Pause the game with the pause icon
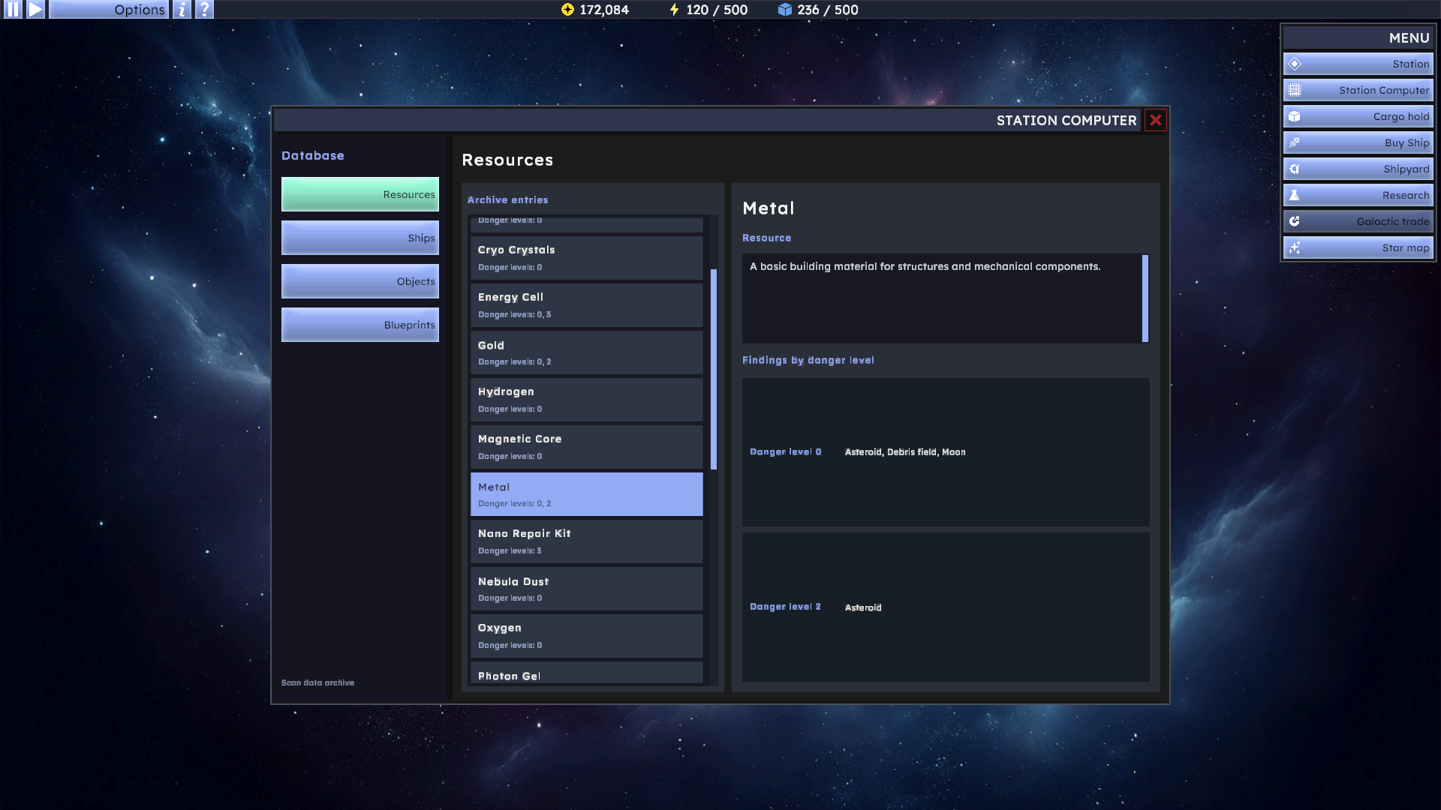 (13, 10)
